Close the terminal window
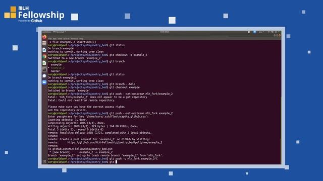 click(280, 36)
